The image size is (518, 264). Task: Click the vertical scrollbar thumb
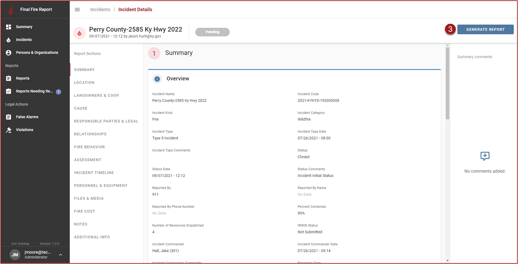pyautogui.click(x=447, y=84)
